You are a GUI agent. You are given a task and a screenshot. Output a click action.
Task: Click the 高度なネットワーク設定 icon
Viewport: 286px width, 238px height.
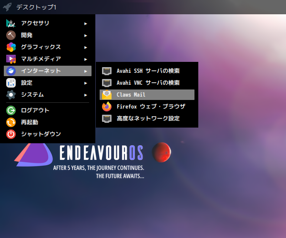pyautogui.click(x=107, y=119)
